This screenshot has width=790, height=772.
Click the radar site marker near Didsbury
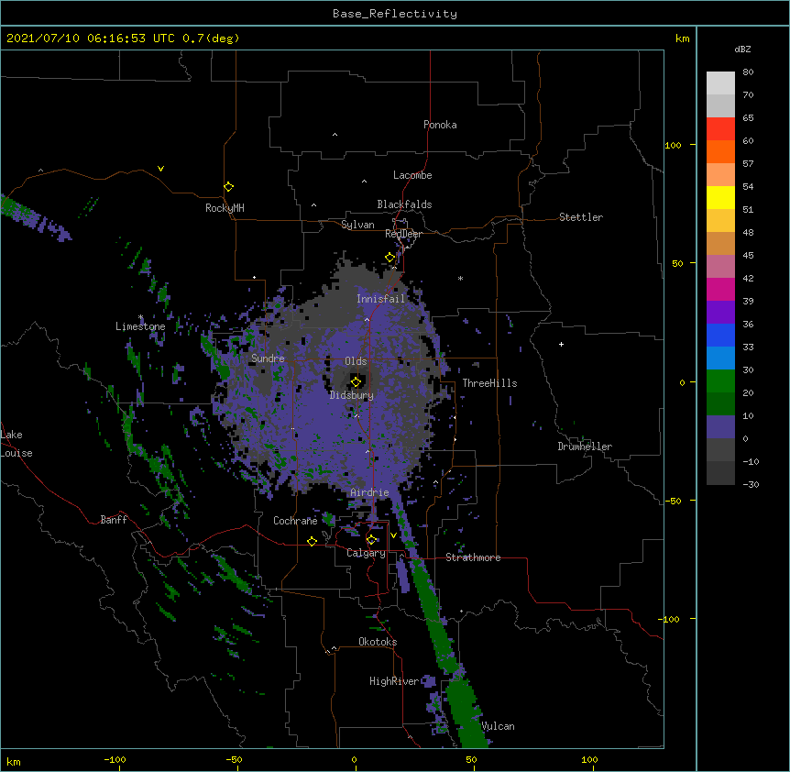[356, 381]
